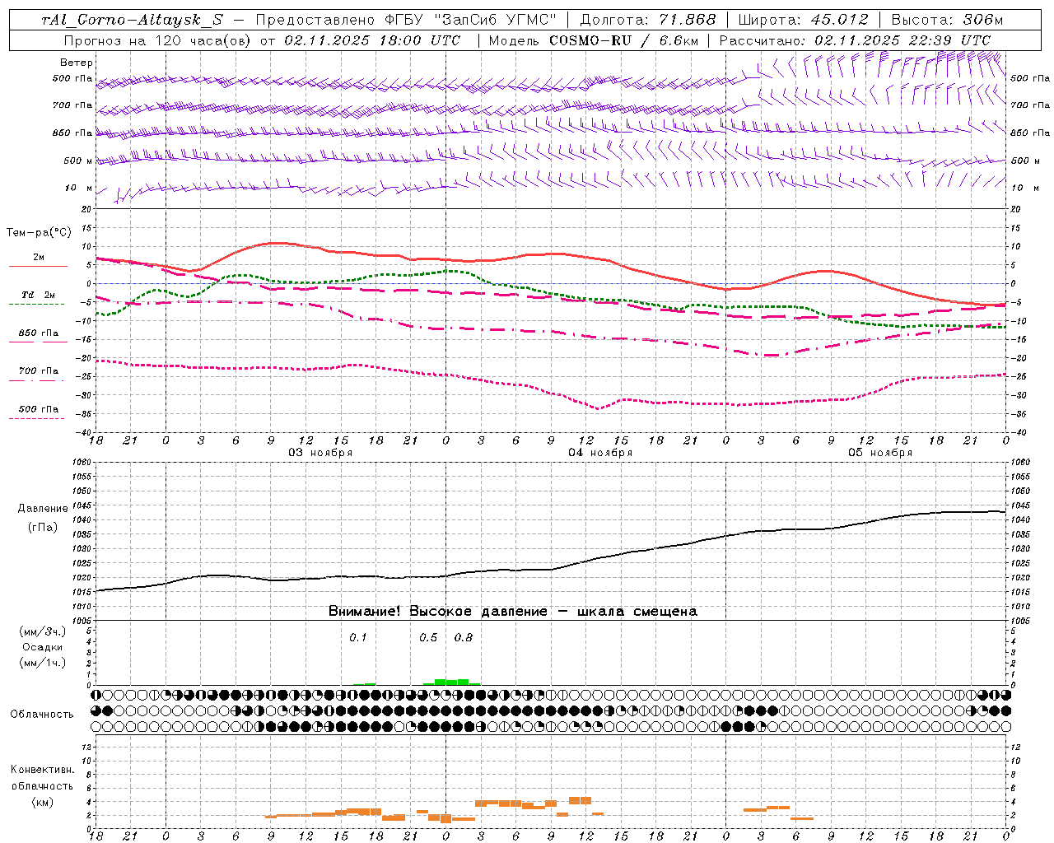This screenshot has height=843, width=1054.
Task: Click the Широта: 45.012 value
Action: pyautogui.click(x=803, y=20)
